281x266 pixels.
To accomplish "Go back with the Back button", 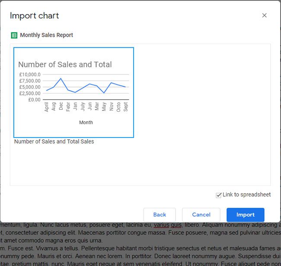I will coord(160,215).
